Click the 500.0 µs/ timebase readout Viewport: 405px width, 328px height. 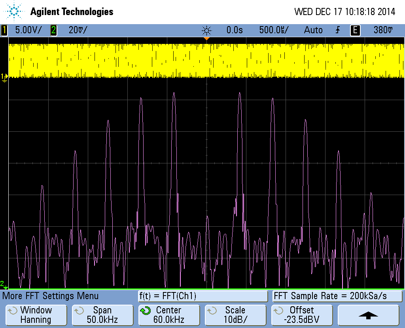tap(274, 30)
